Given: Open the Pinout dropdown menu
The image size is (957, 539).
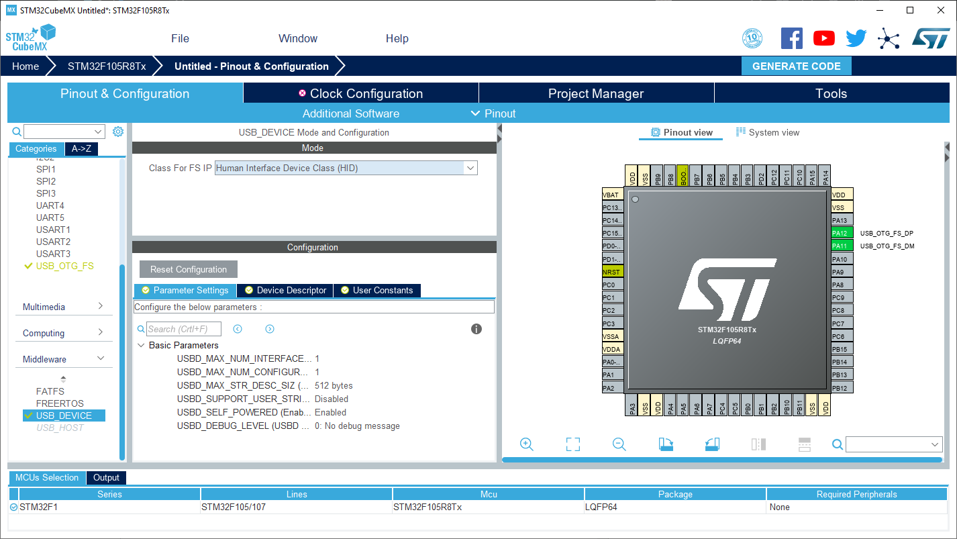Looking at the screenshot, I should click(x=493, y=113).
